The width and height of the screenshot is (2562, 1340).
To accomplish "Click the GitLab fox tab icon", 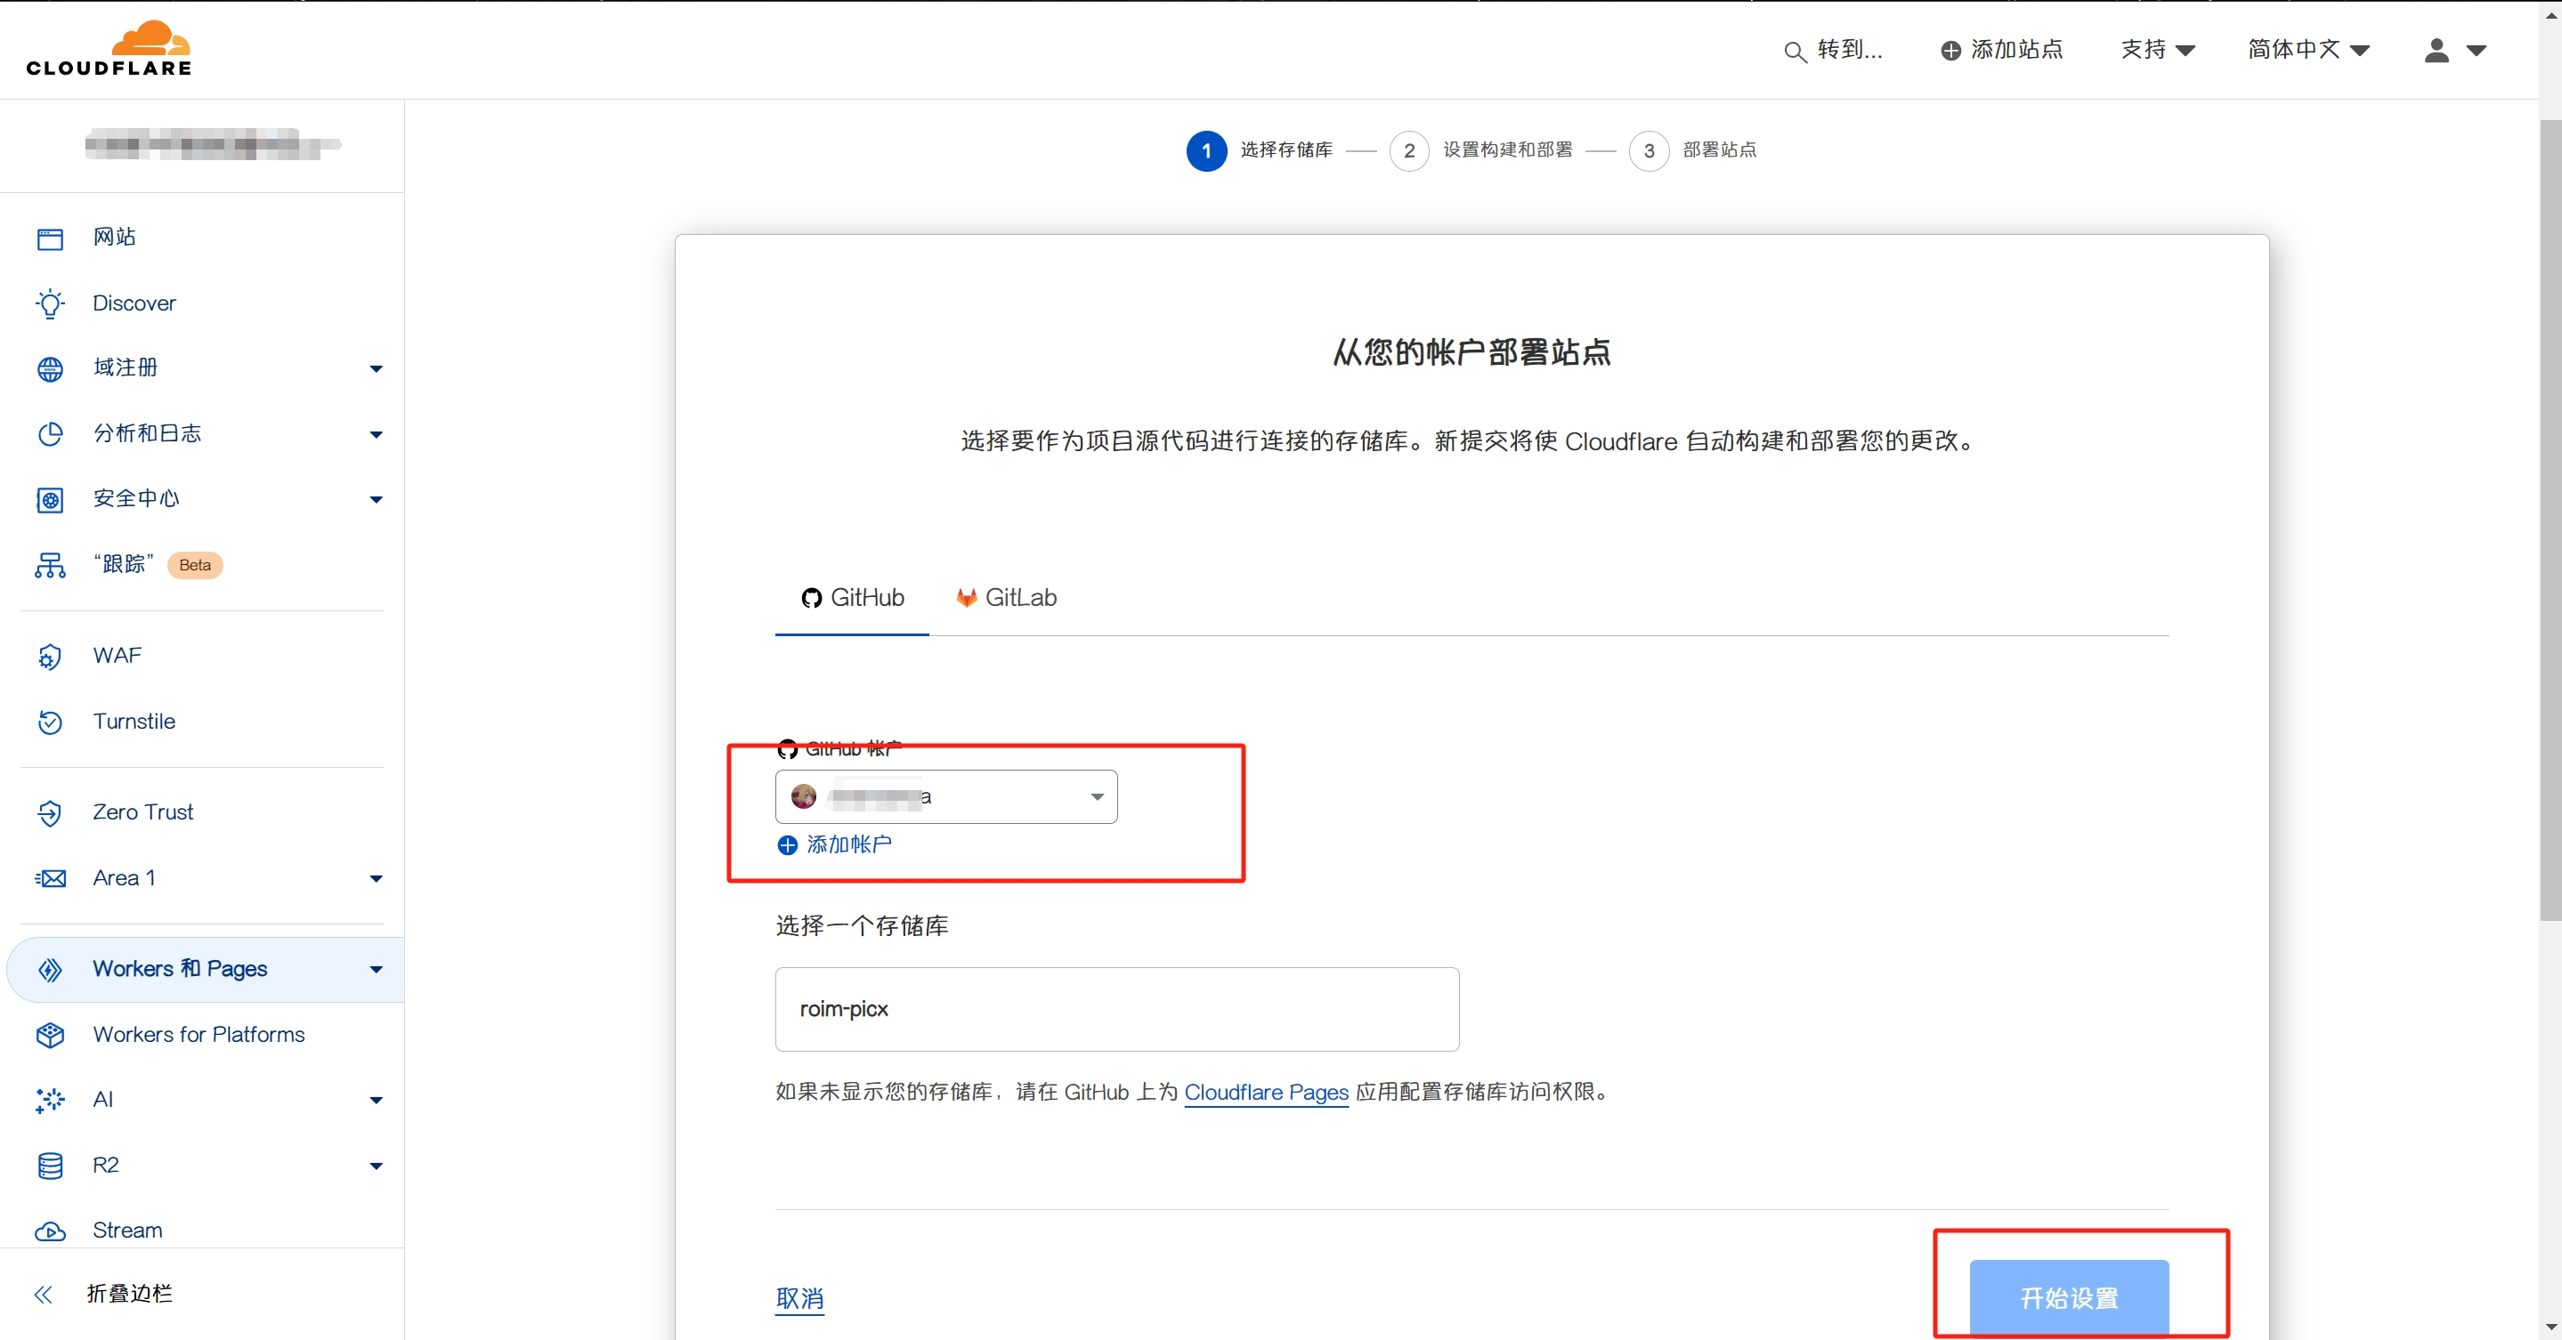I will [966, 597].
